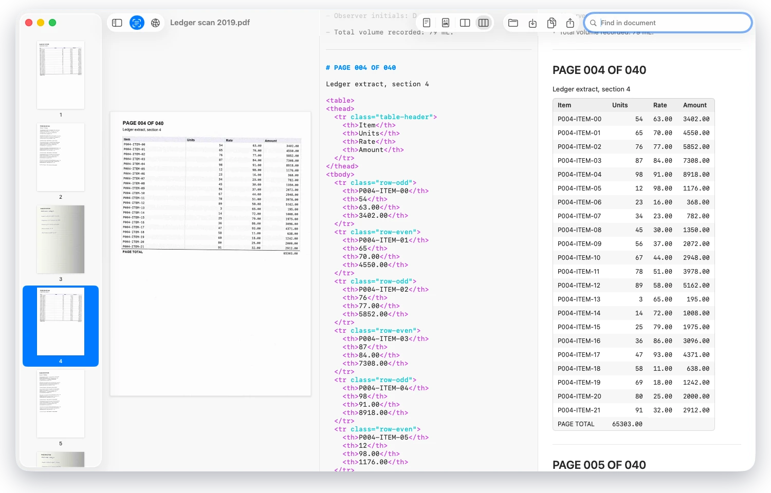This screenshot has width=771, height=493.
Task: Open a file with the folder icon
Action: point(513,23)
